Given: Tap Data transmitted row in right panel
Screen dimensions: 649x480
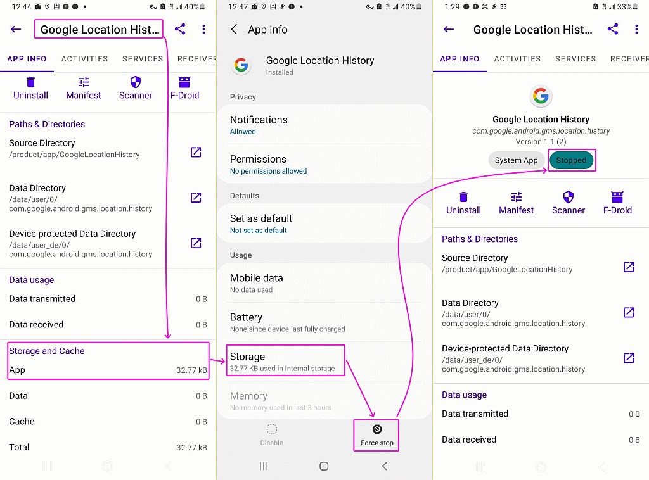Looking at the screenshot, I should tap(541, 414).
